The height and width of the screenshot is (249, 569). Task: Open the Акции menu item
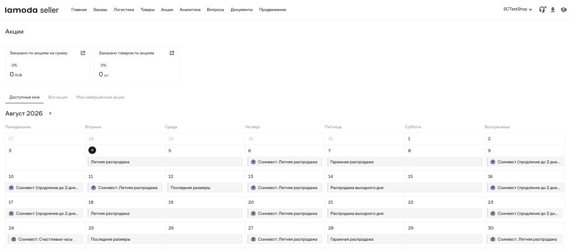point(167,10)
